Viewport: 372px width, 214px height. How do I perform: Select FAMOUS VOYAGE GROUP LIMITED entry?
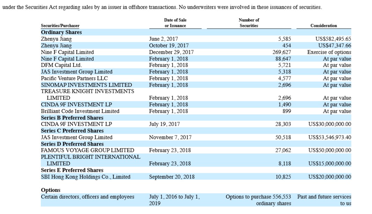click(x=87, y=150)
